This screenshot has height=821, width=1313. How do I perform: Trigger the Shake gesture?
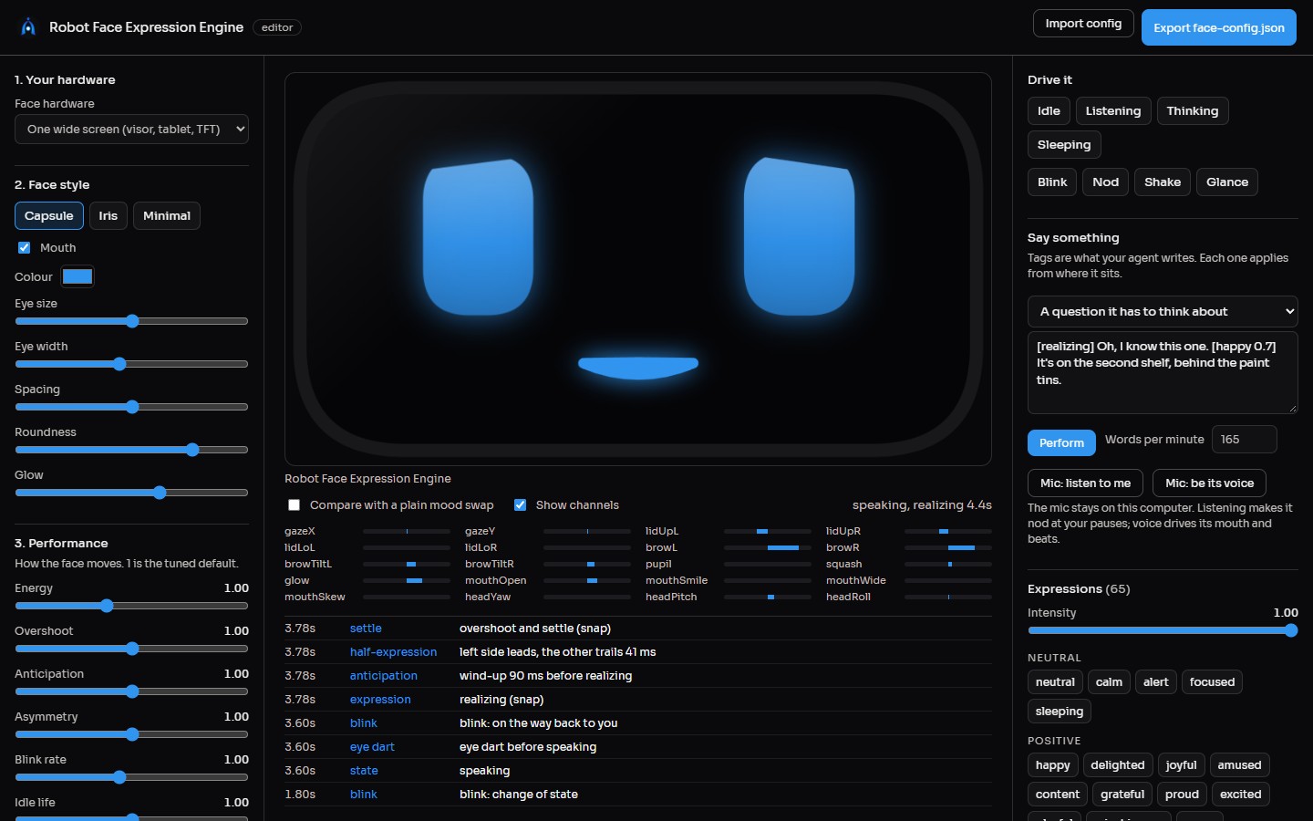click(x=1163, y=182)
